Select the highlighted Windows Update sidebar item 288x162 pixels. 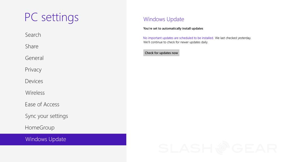[46, 139]
